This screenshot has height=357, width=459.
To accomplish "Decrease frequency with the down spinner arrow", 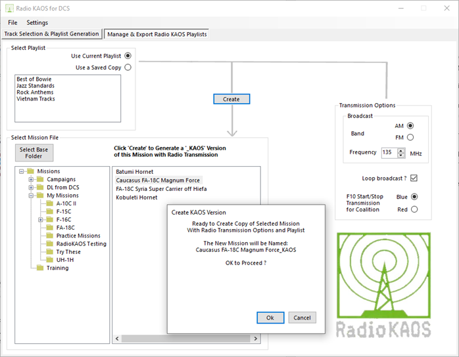I will tap(400, 156).
